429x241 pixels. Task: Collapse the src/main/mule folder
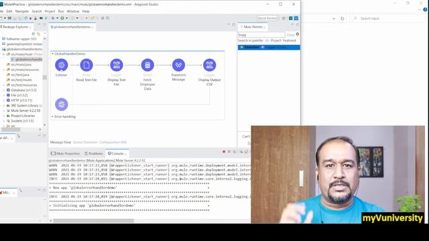pyautogui.click(x=4, y=54)
